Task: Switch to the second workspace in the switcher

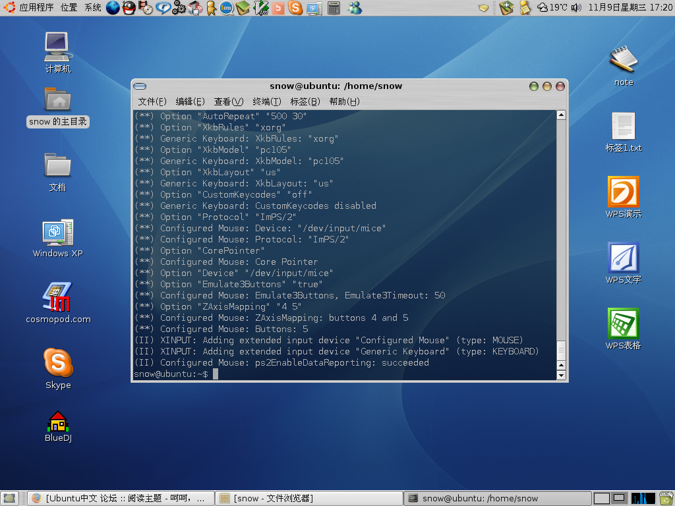Action: (x=620, y=498)
